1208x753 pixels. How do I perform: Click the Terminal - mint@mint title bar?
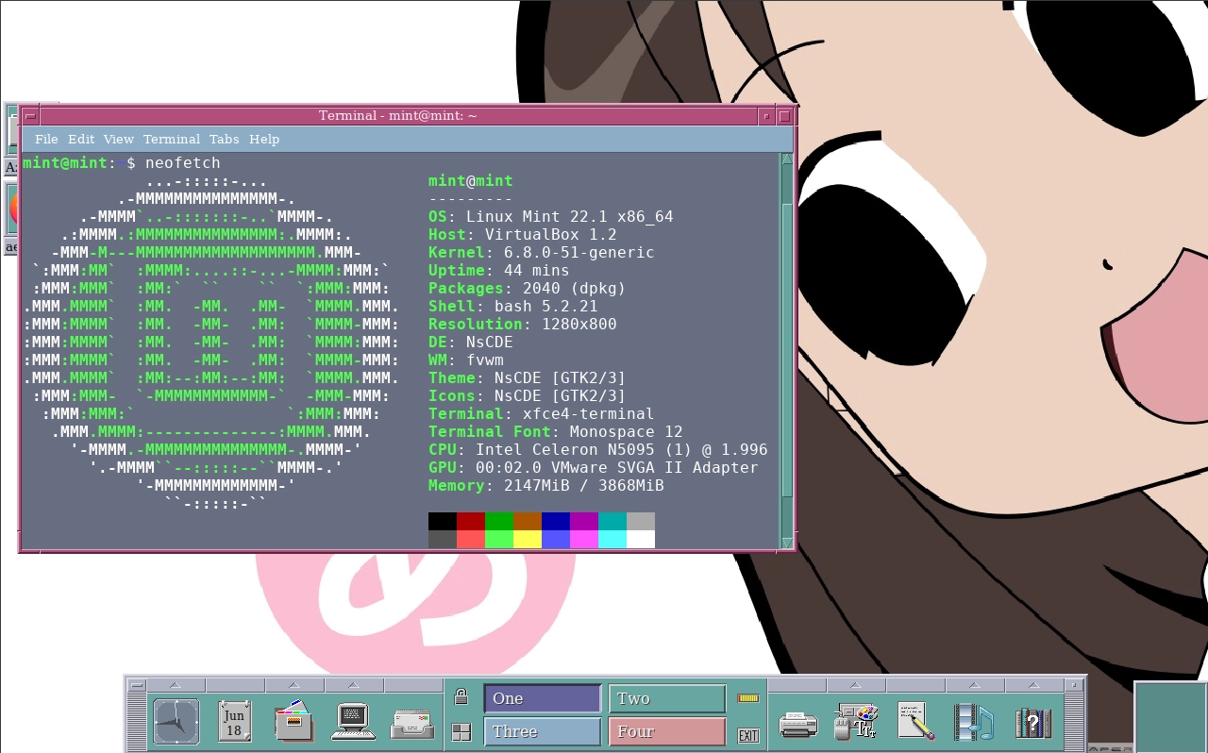[397, 116]
